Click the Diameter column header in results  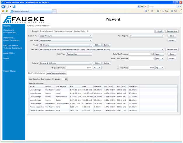pos(98,86)
